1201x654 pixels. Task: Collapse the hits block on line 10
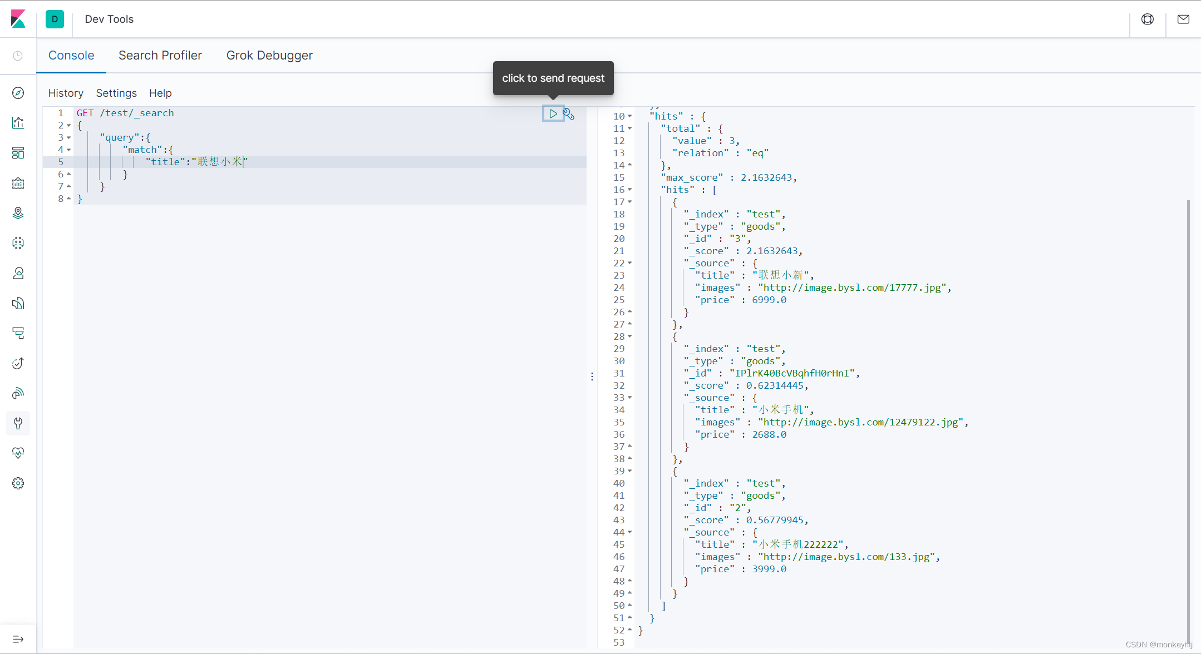pos(629,116)
